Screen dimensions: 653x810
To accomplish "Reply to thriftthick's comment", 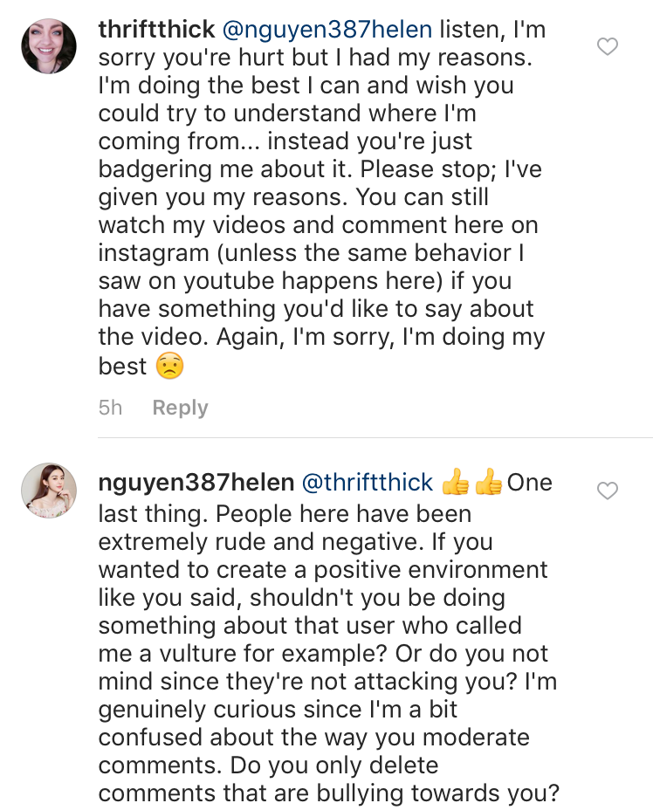I will pos(180,408).
